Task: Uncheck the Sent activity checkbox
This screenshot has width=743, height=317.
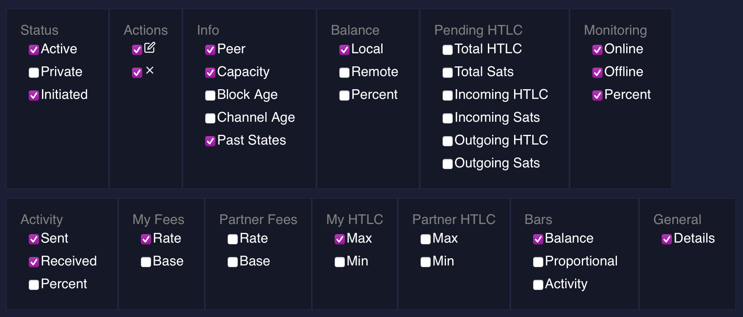Action: [x=34, y=239]
